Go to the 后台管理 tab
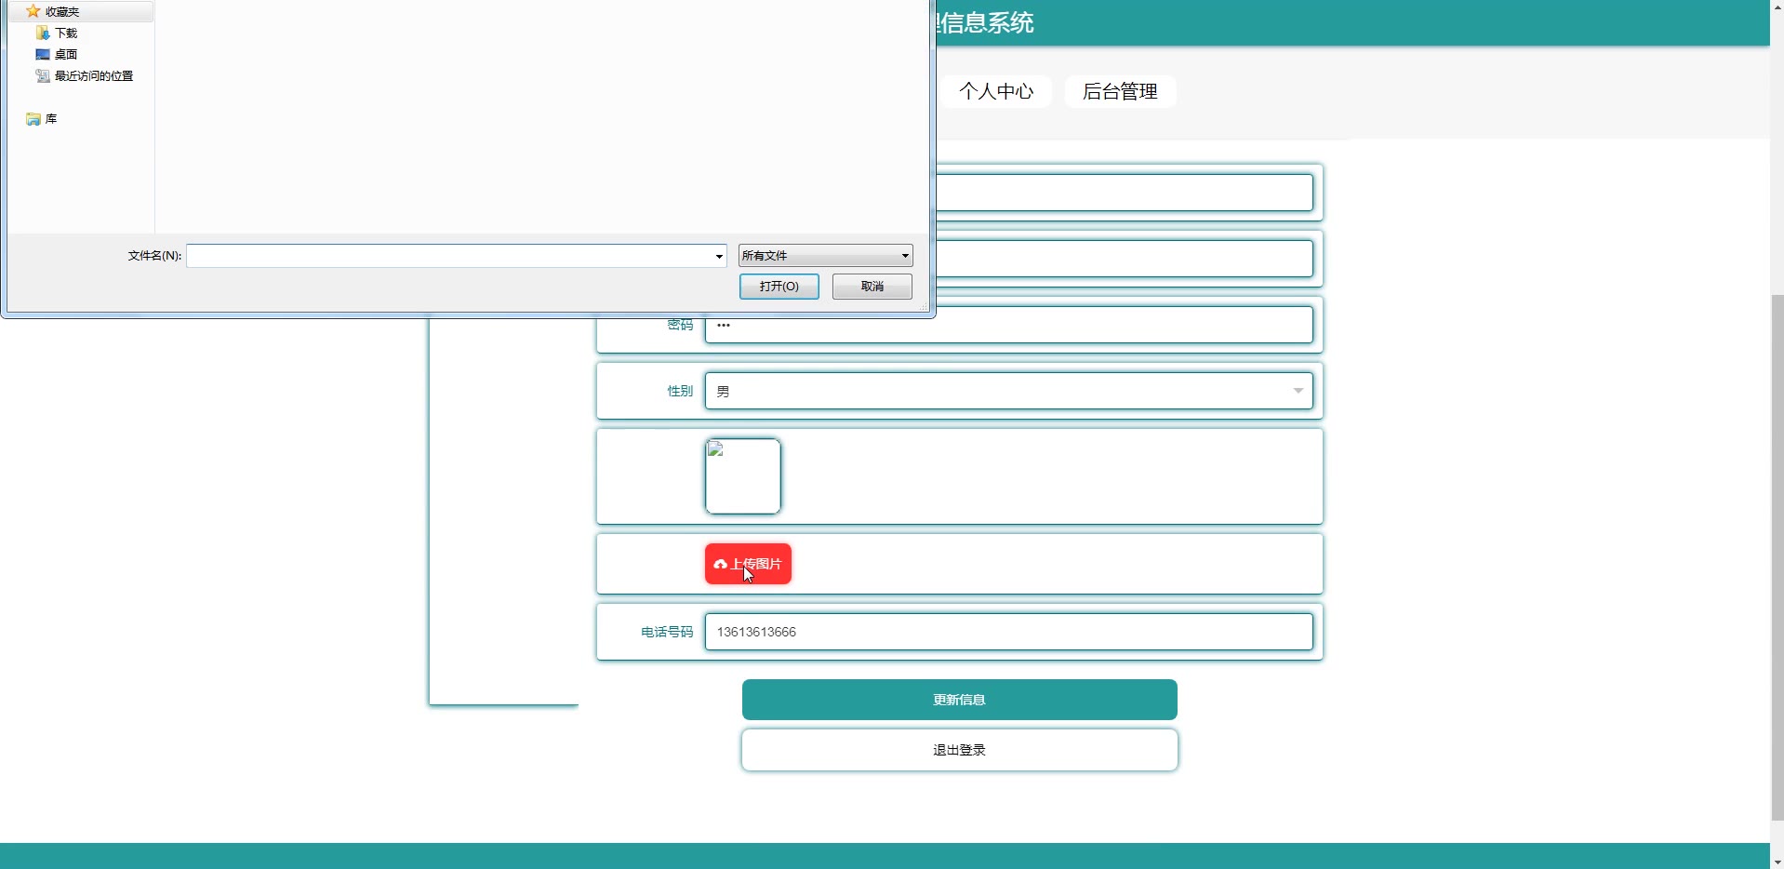Image resolution: width=1784 pixels, height=869 pixels. (1120, 91)
